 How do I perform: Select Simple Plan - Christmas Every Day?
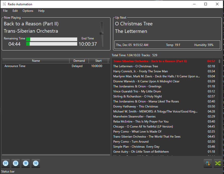164,147
